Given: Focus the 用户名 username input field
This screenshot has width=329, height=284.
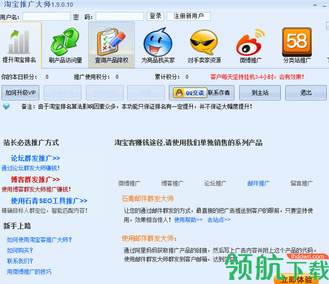Looking at the screenshot, I should tap(46, 16).
